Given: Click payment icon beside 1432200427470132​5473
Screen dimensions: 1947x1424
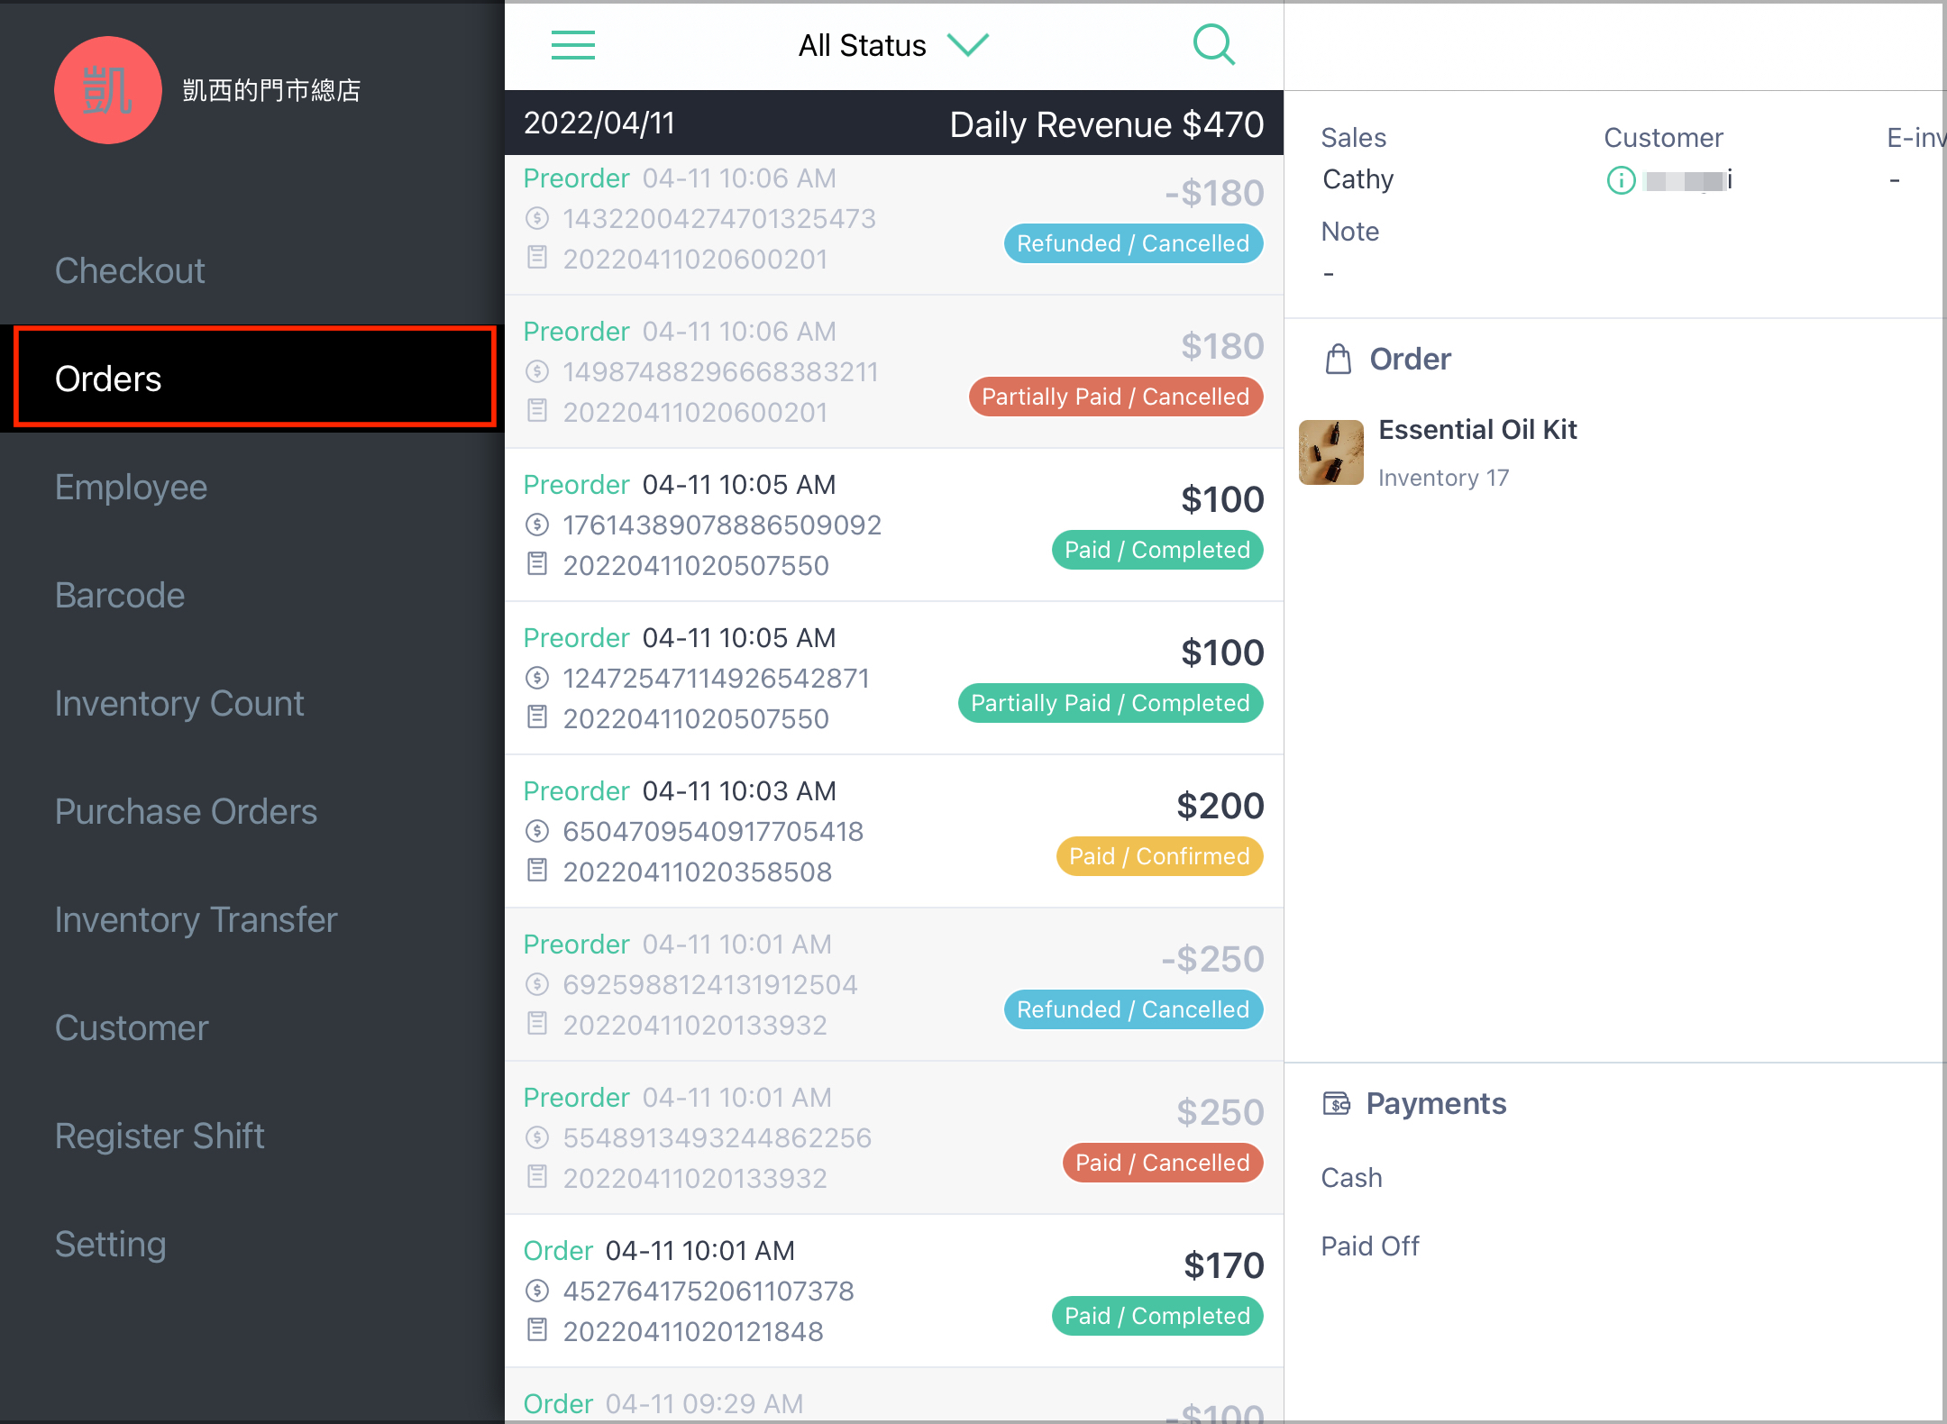Looking at the screenshot, I should pyautogui.click(x=537, y=218).
